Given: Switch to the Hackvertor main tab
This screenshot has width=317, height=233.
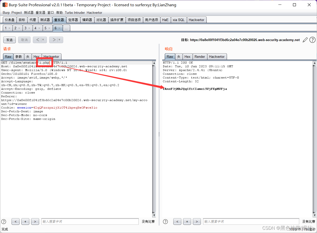Looking at the screenshot, I should click(197, 20).
